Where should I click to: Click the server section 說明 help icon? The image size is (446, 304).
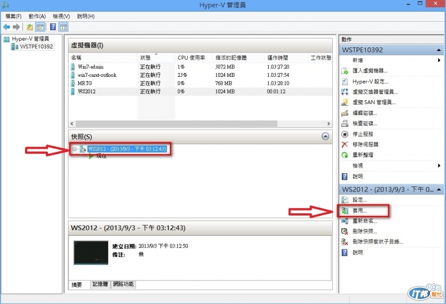point(345,176)
